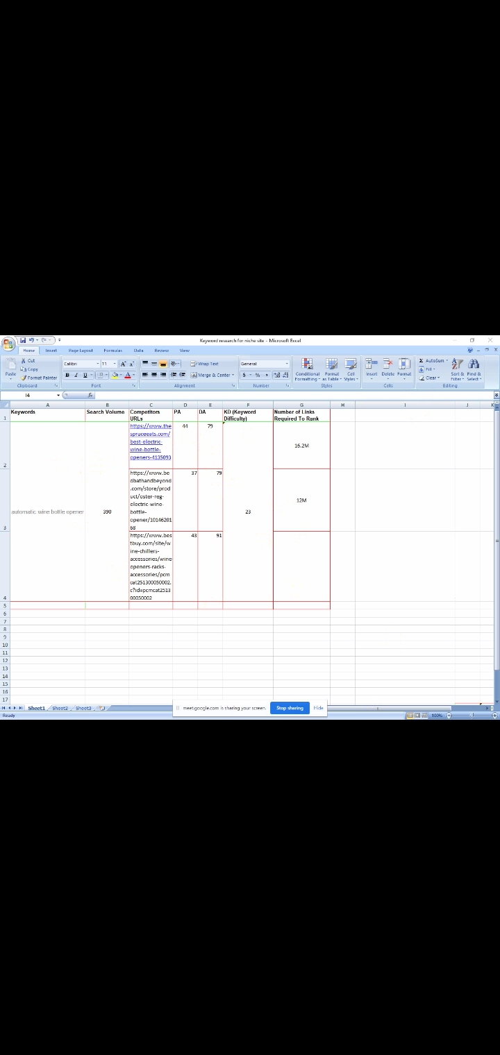Open the General number format dropdown
This screenshot has width=500, height=1055.
[x=286, y=364]
